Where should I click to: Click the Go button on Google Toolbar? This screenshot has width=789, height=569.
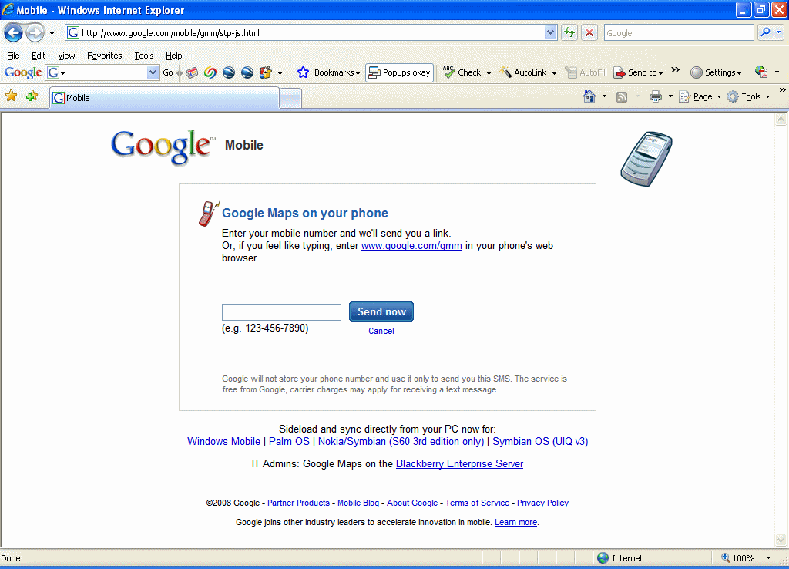168,72
